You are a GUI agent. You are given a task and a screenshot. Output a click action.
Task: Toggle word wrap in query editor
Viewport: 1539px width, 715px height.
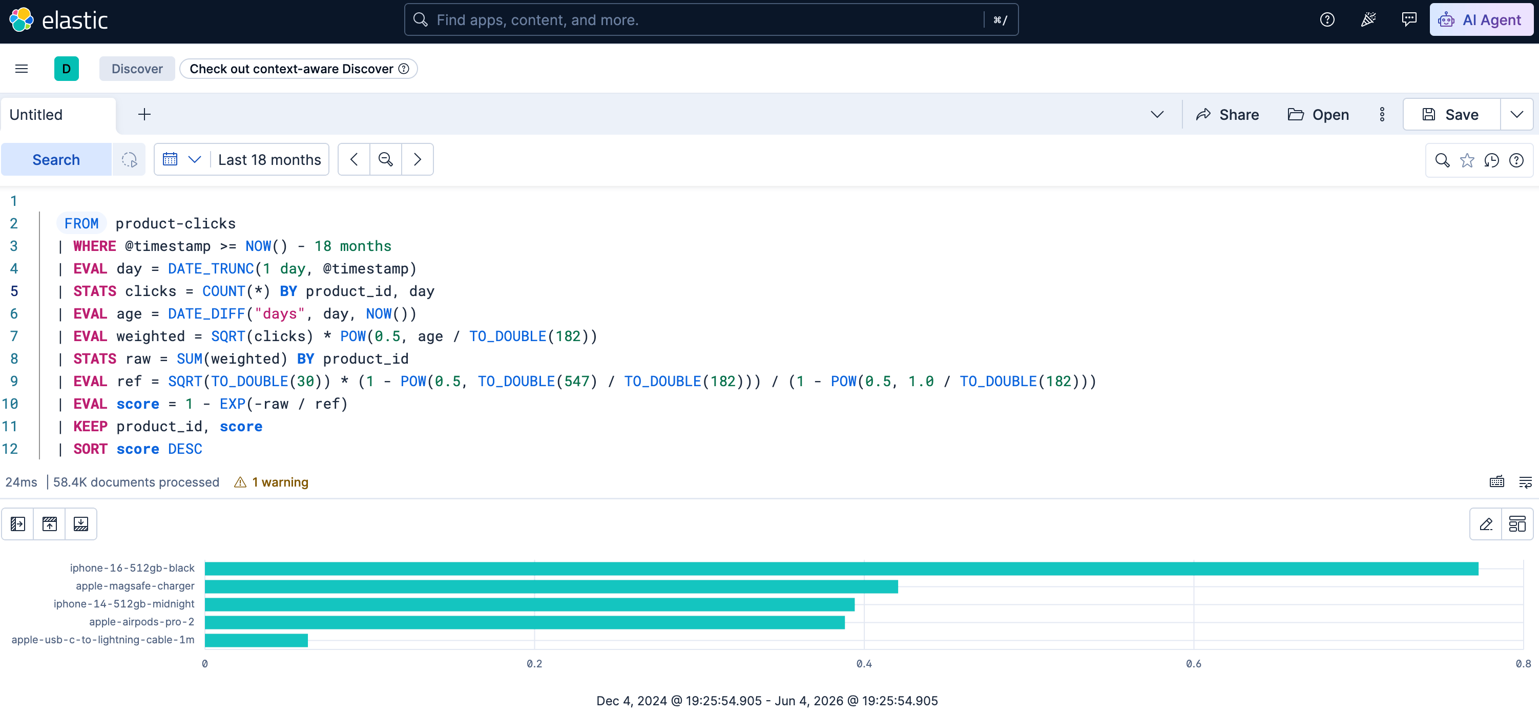(1525, 482)
